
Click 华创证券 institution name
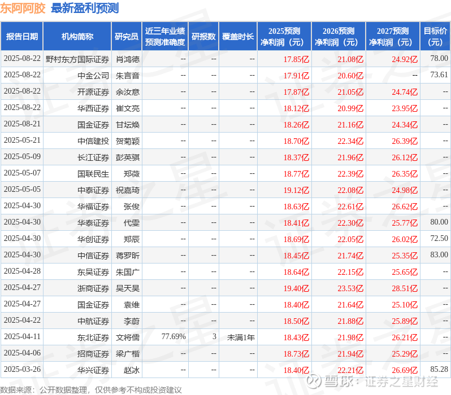point(93,240)
